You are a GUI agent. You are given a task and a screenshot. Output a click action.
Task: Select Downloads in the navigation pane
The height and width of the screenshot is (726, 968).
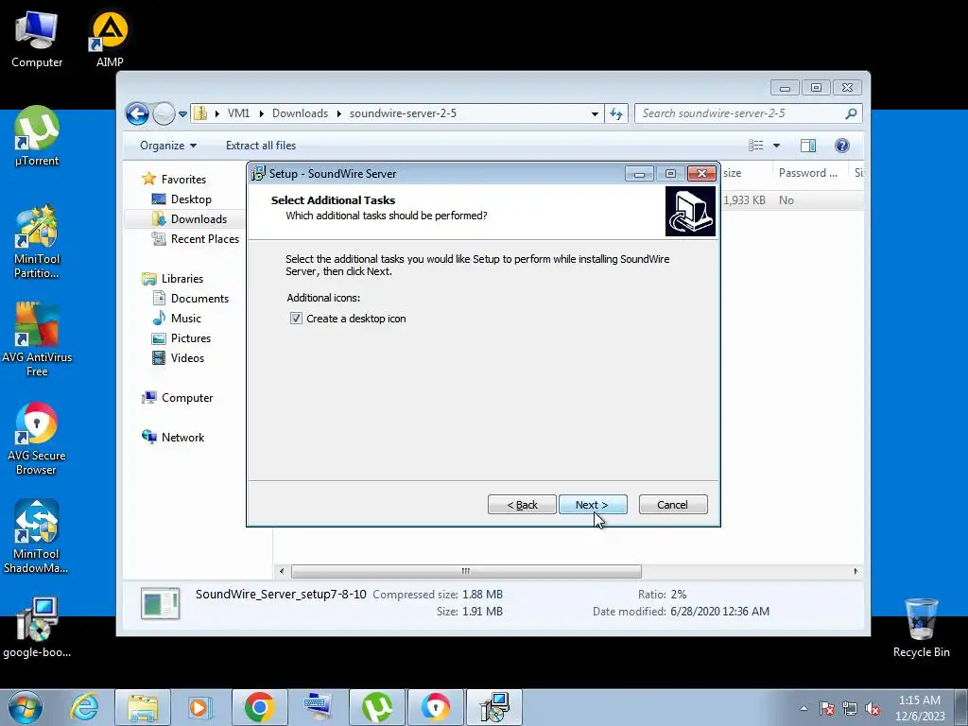199,219
